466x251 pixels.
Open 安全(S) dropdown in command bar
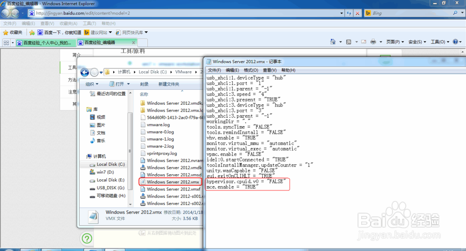coord(417,42)
